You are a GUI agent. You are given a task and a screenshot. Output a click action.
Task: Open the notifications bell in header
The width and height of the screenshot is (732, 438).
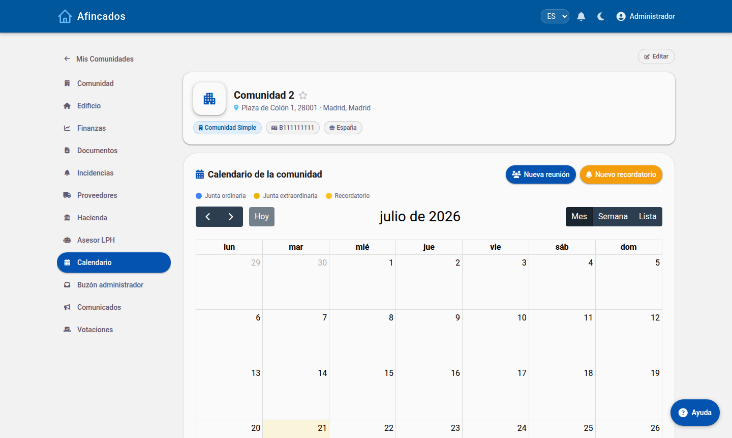581,16
